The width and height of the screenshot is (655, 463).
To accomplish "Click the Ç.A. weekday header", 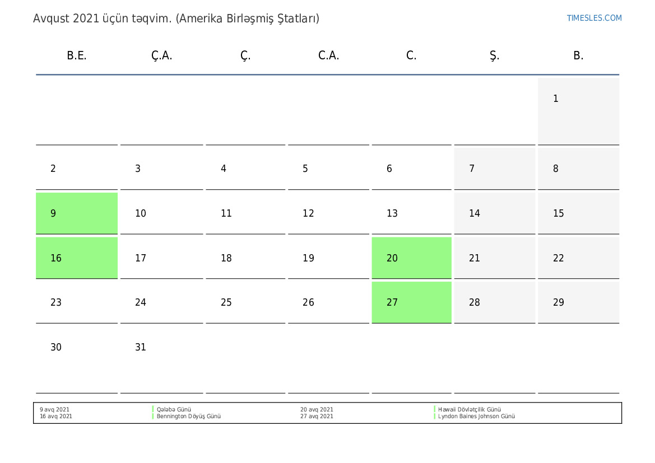I will tap(161, 55).
